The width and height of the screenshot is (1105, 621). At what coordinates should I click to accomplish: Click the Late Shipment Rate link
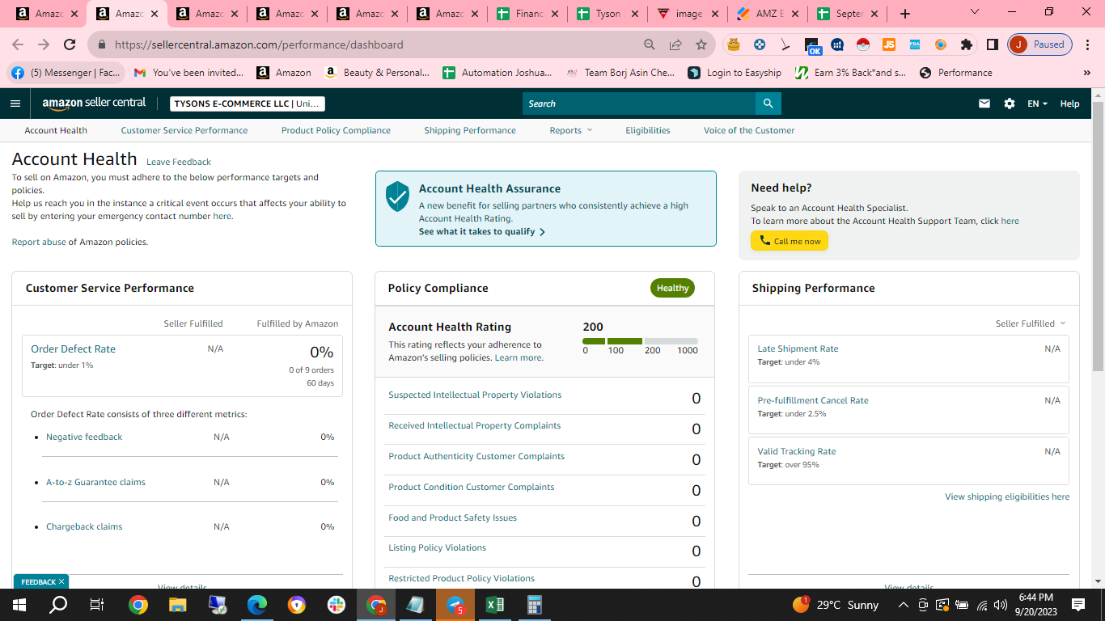[798, 349]
